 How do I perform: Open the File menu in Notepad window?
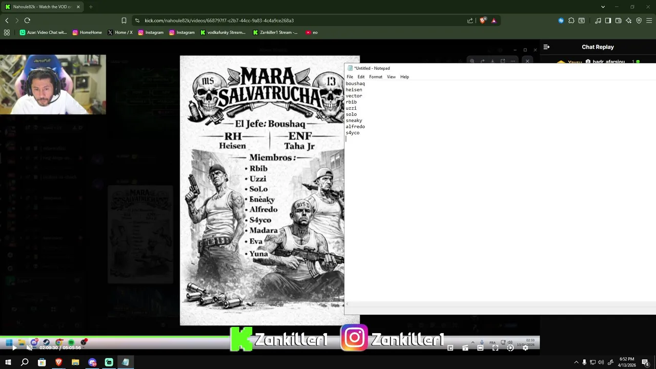pos(350,77)
